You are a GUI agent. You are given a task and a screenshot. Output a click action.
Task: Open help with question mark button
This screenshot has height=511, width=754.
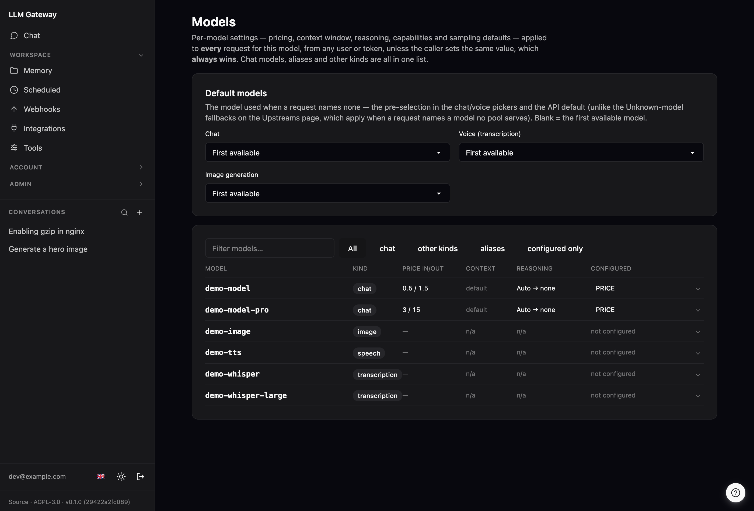coord(735,492)
